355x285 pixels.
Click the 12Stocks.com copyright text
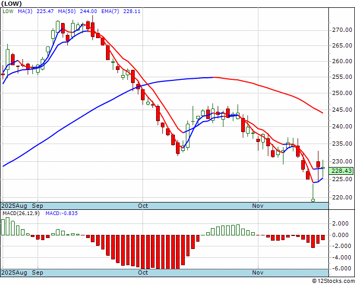point(333,281)
